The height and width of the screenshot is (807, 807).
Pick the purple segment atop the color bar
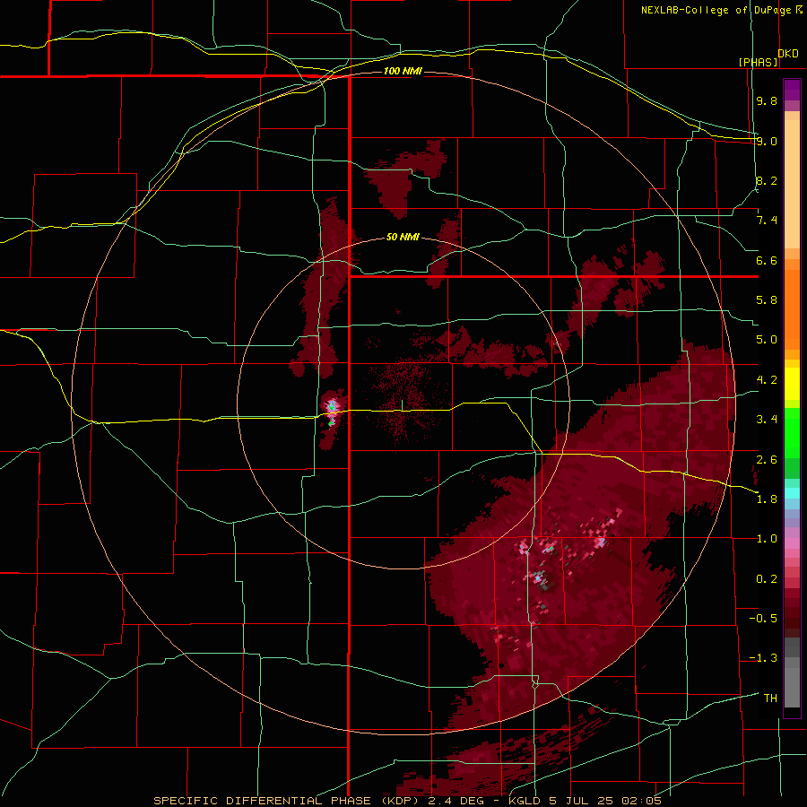tap(792, 90)
